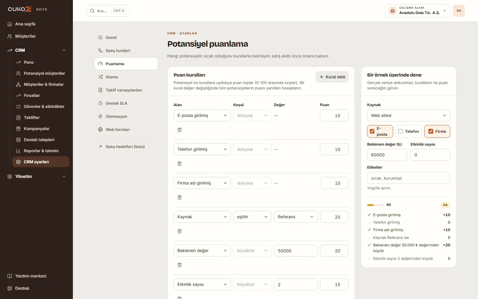Open the Destek SLA settings
The height and width of the screenshot is (299, 478).
[126, 103]
